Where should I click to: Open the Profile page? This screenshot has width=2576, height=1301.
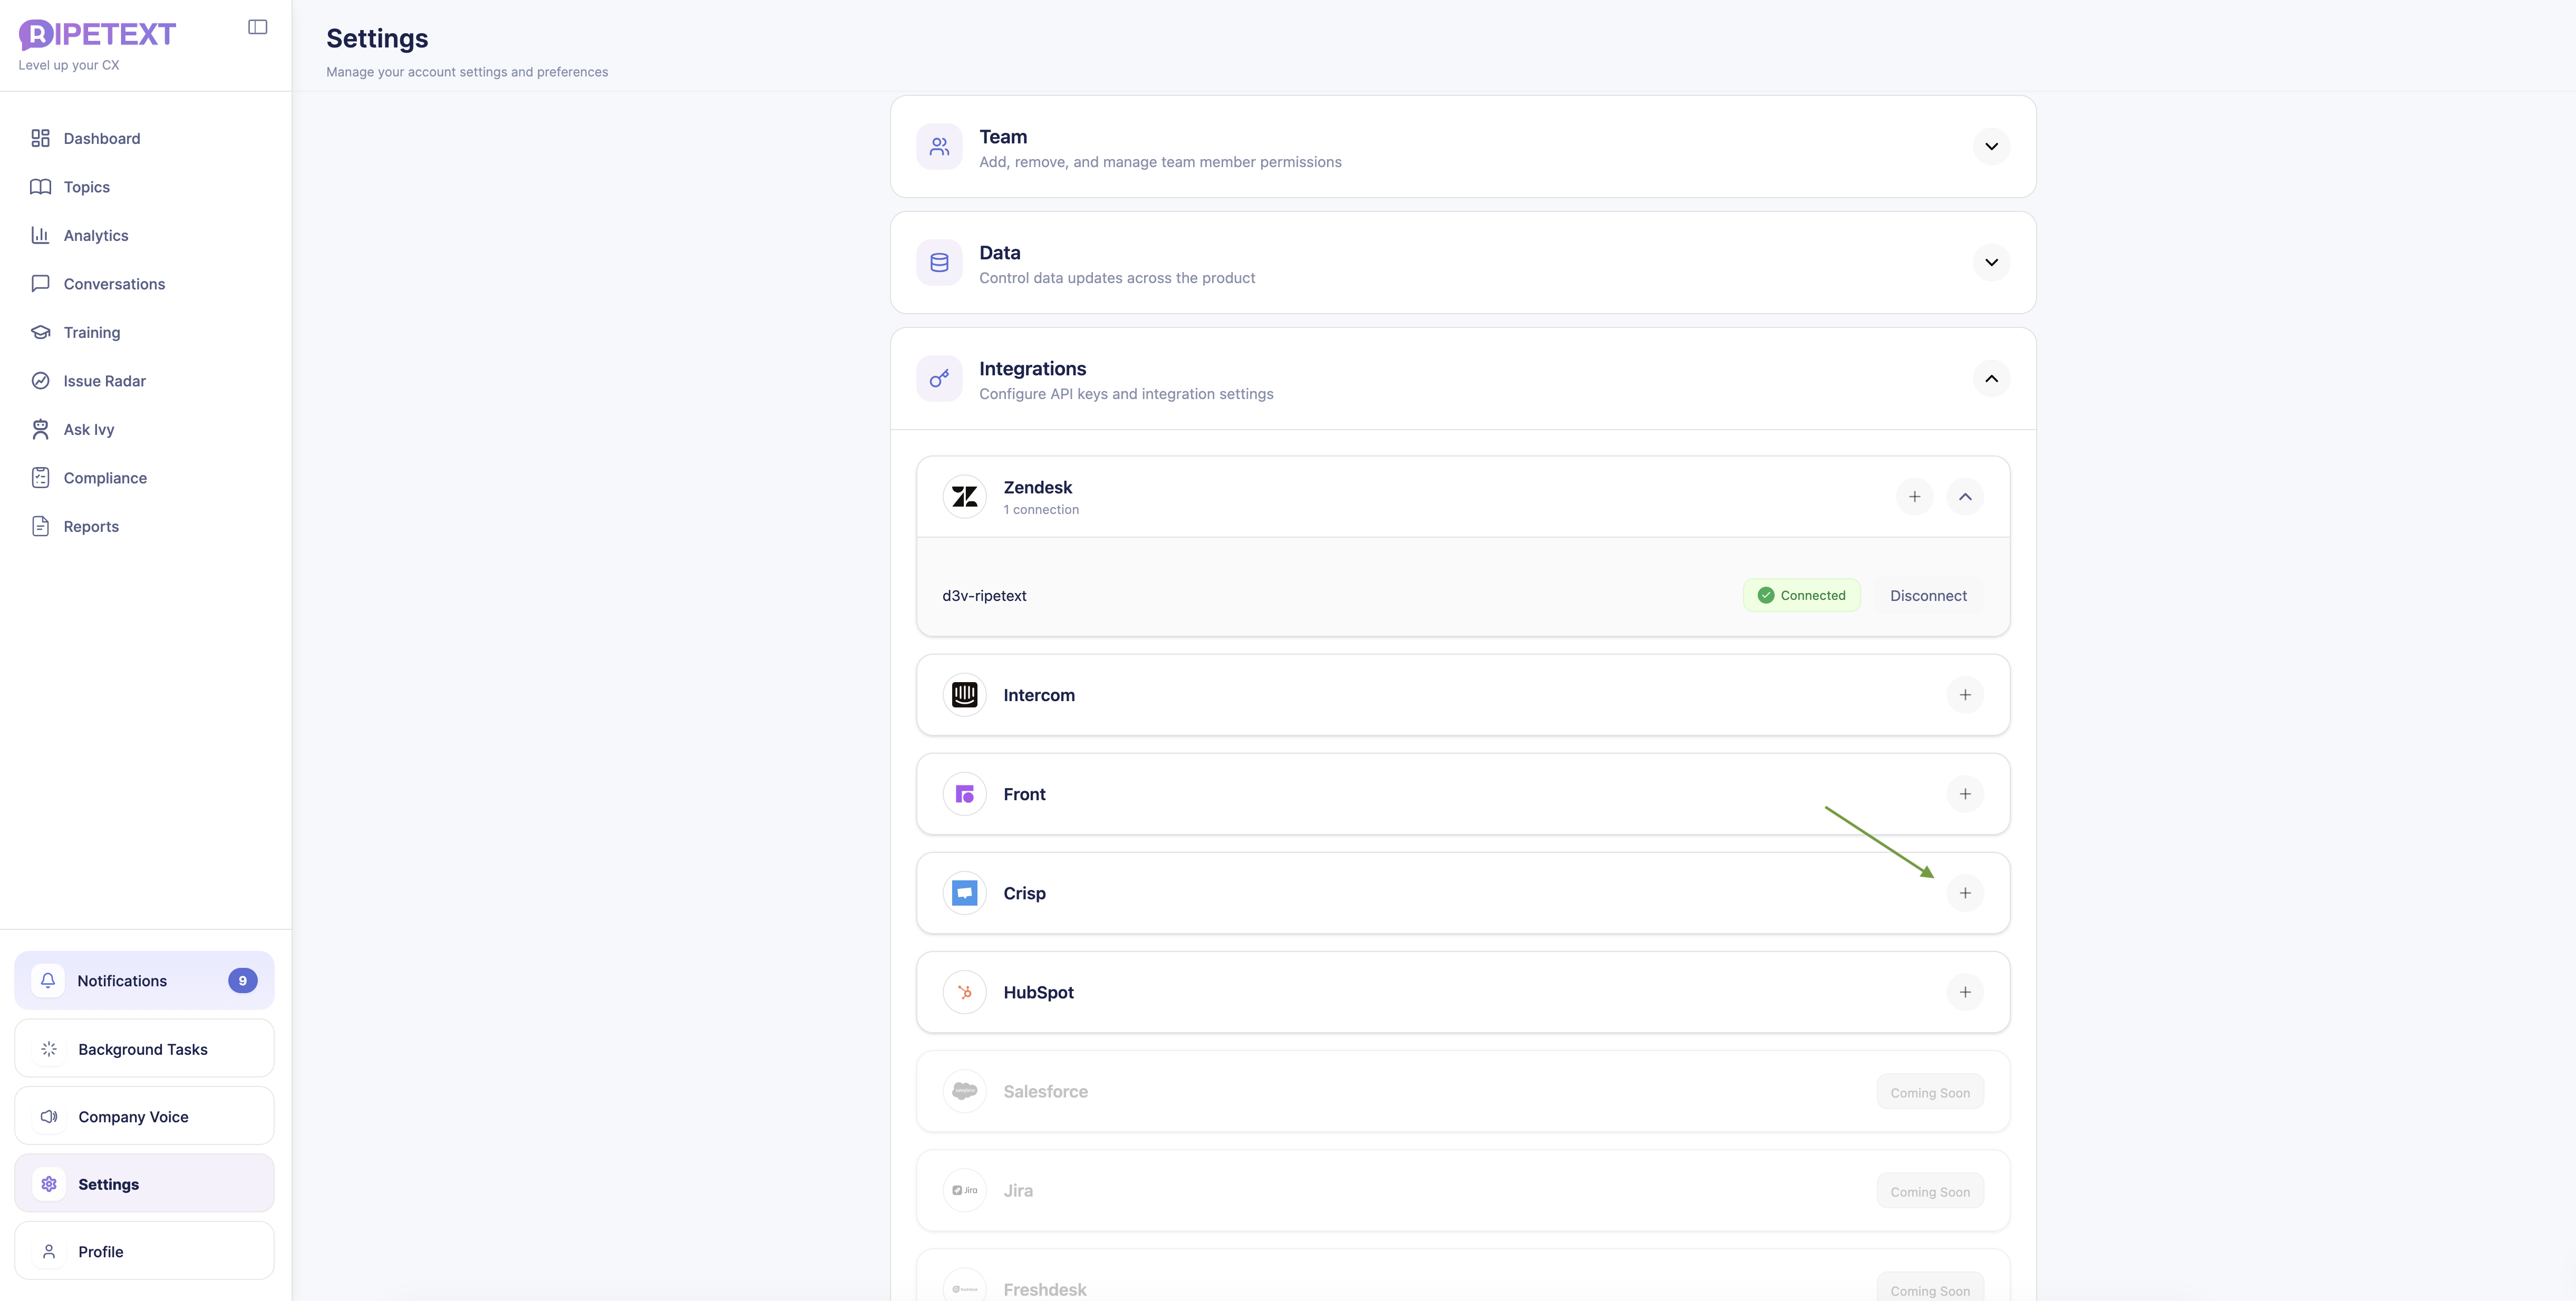tap(144, 1251)
